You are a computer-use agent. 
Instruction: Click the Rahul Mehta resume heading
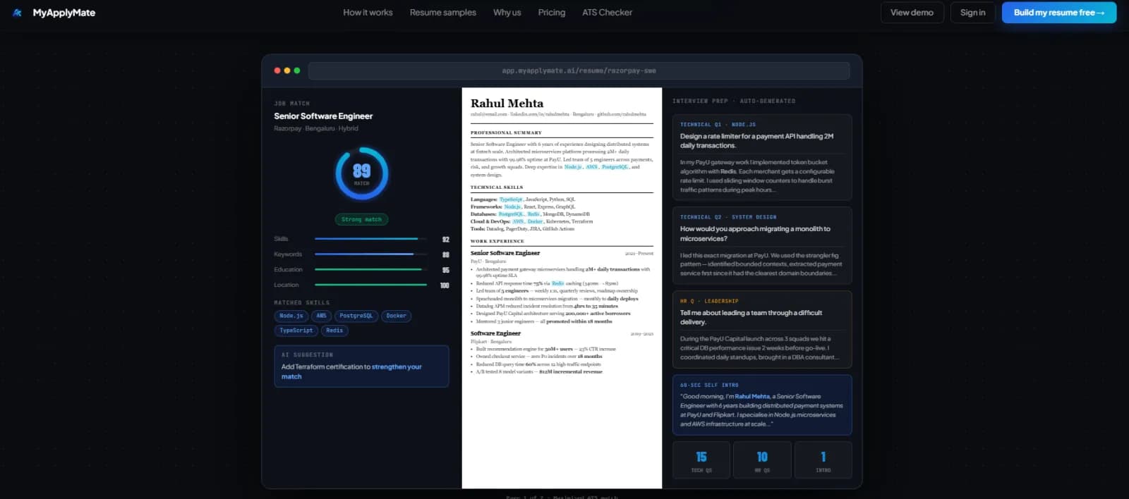507,104
